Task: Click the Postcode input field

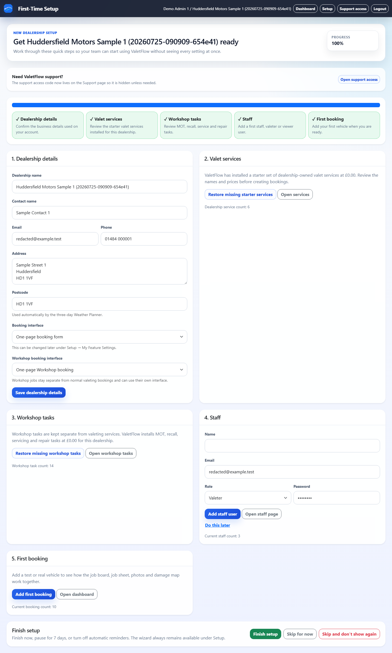Action: point(100,304)
